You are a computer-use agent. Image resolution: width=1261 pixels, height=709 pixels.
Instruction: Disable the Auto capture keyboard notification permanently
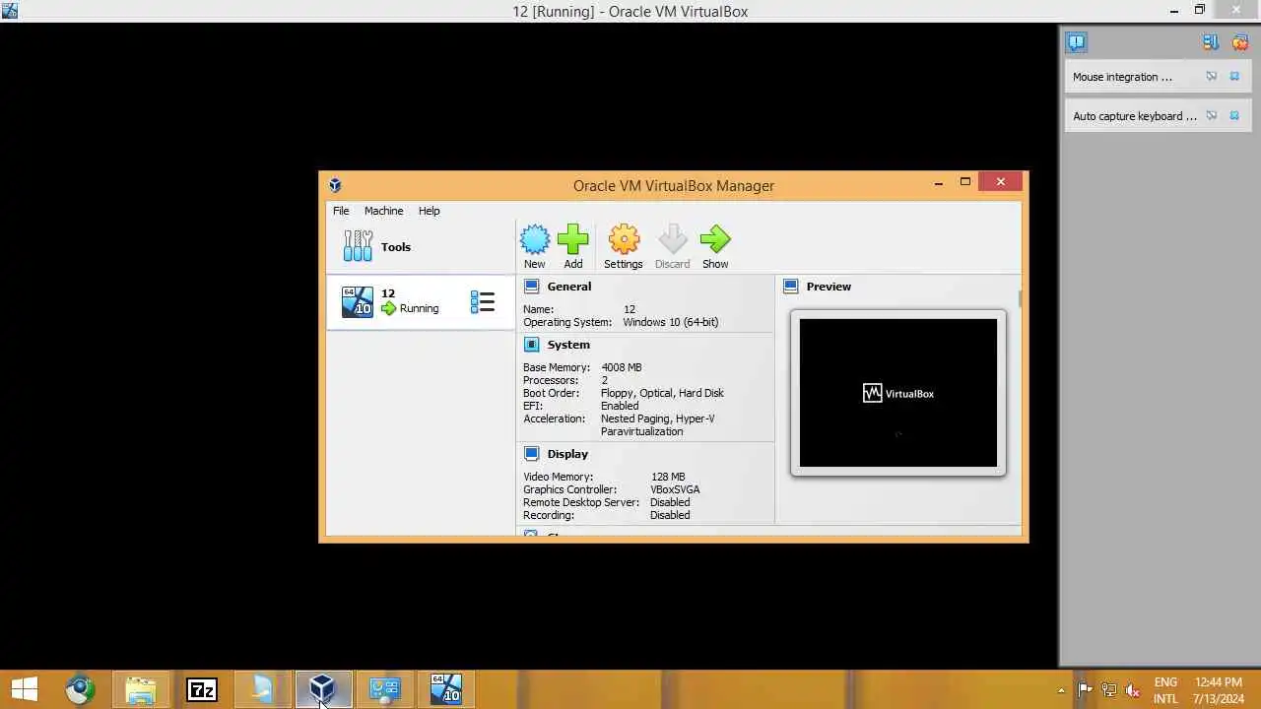point(1212,115)
